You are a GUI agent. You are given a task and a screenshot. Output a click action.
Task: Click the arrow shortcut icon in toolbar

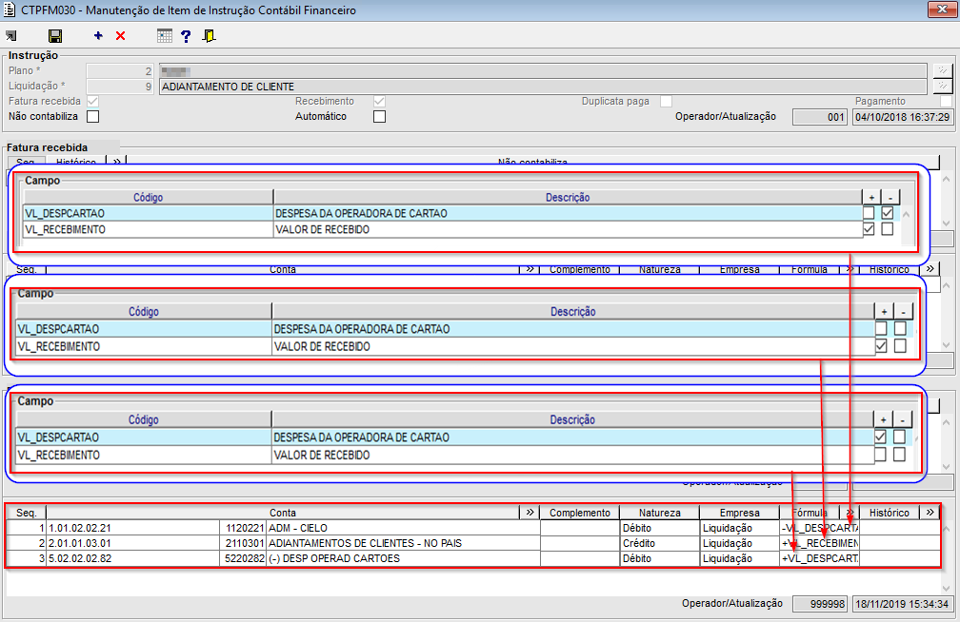(x=11, y=36)
